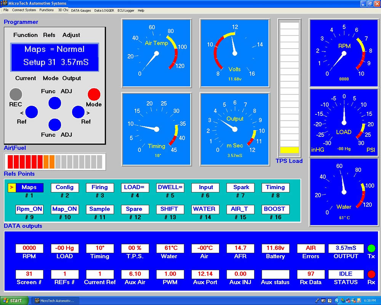Click the lower Func ADJ blue button
The width and height of the screenshot is (381, 305).
tap(54, 125)
